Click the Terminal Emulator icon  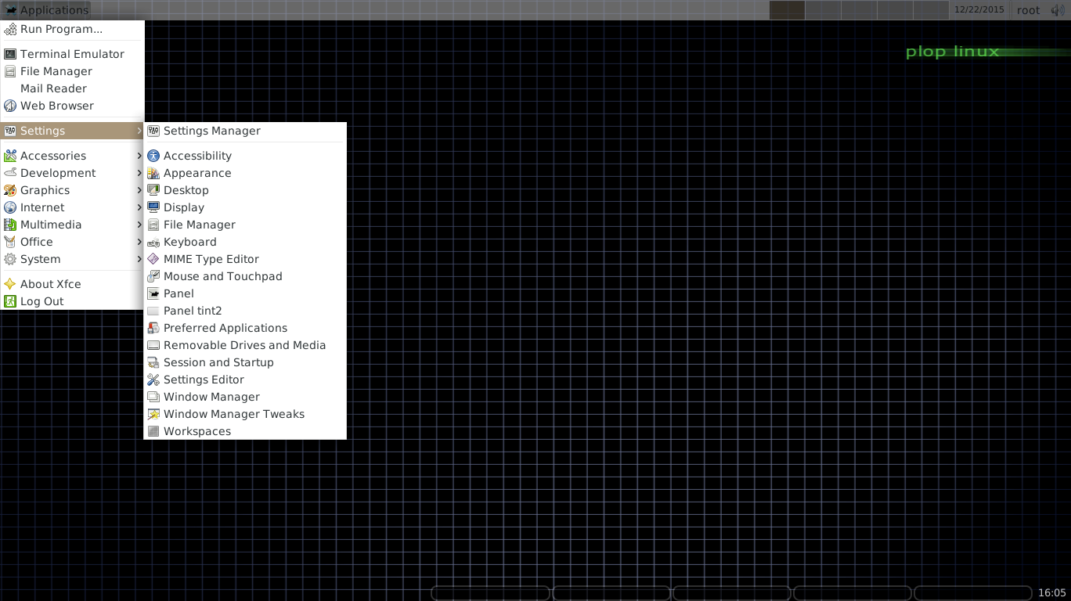(x=10, y=54)
